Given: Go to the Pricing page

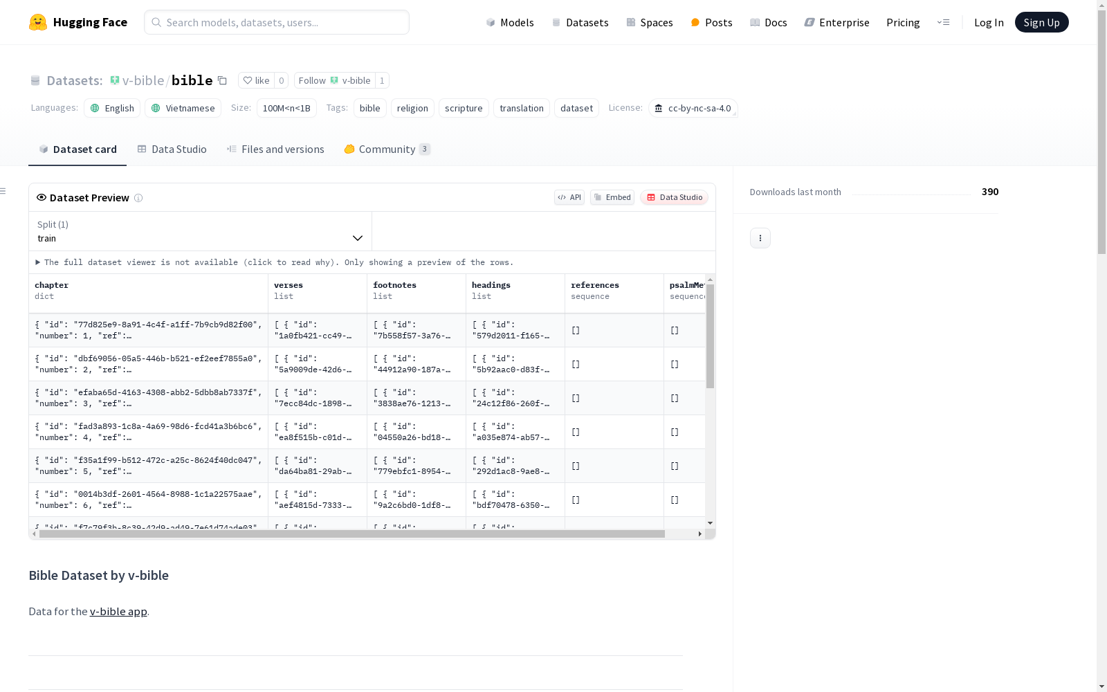Looking at the screenshot, I should [x=903, y=22].
